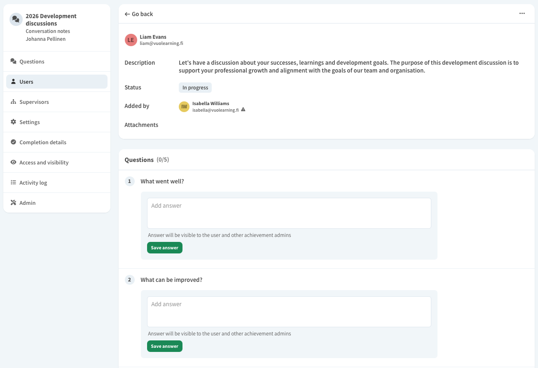Click Isabella Williams' IW avatar
The height and width of the screenshot is (368, 538).
tap(184, 107)
